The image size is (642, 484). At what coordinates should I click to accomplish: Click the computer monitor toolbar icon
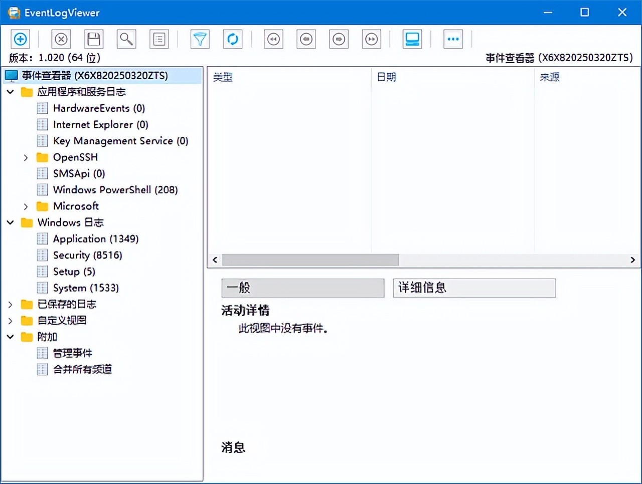[412, 39]
